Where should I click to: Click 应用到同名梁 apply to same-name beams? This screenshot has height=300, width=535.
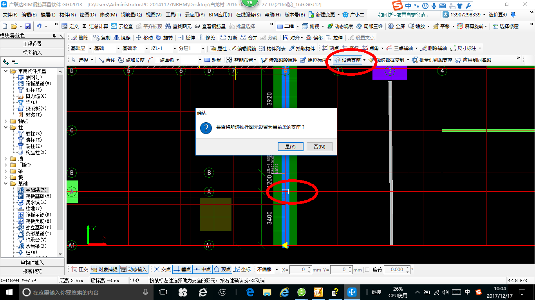pos(473,60)
